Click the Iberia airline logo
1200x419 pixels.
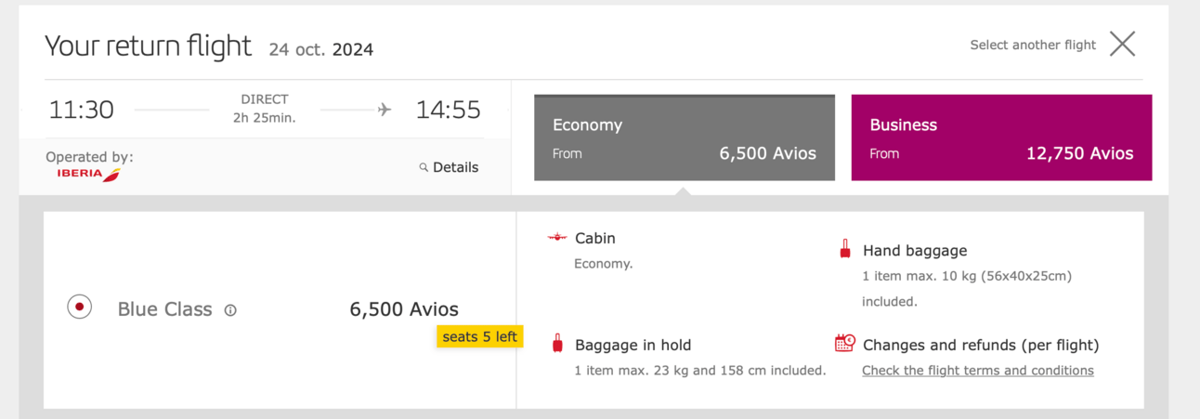(x=89, y=174)
